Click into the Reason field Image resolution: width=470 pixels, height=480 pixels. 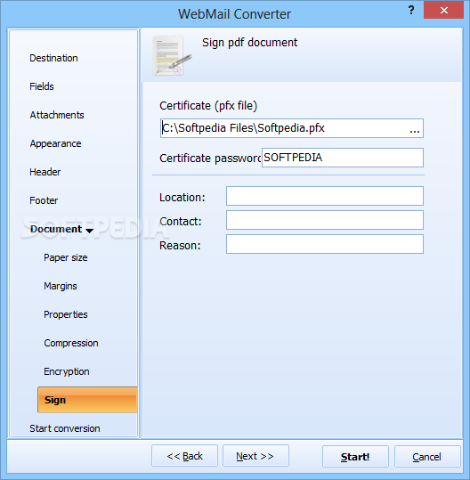[x=325, y=244]
